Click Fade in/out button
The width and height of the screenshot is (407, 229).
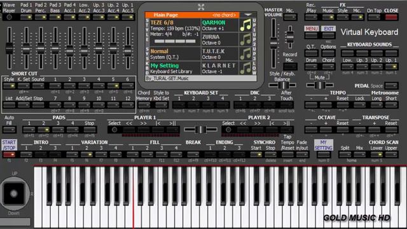(x=302, y=155)
